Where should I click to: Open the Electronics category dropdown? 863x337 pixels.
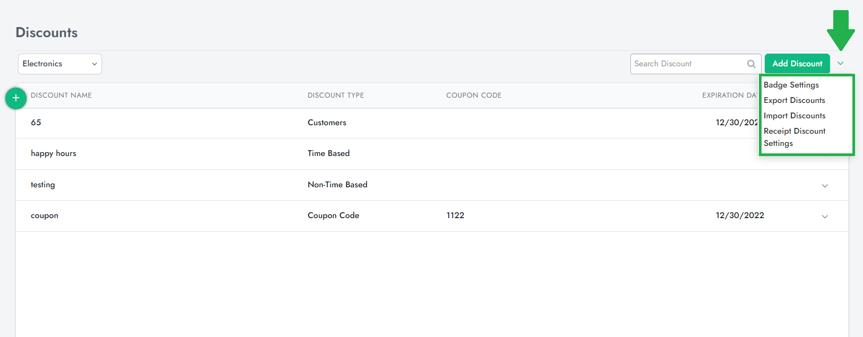click(x=59, y=64)
